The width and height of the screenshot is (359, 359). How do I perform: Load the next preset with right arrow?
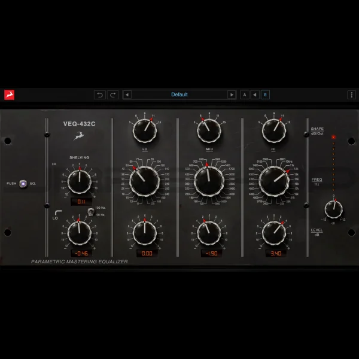click(x=232, y=95)
